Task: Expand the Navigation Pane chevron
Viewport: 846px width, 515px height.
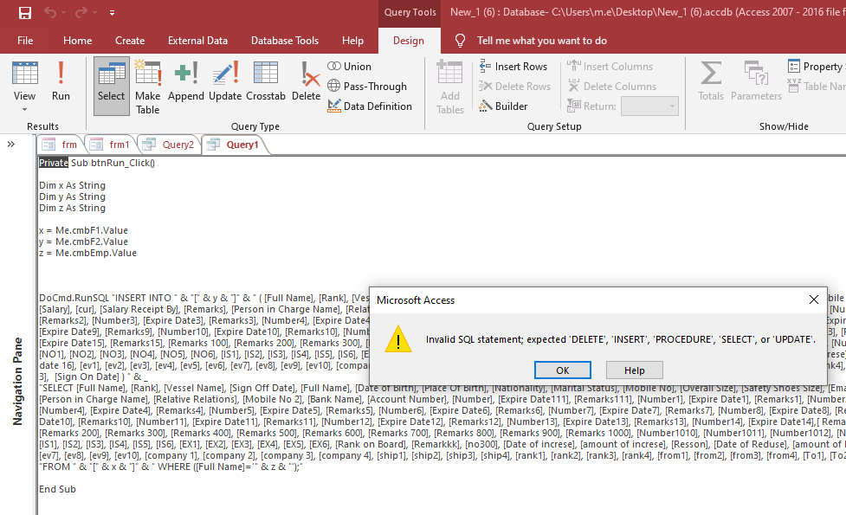Action: click(11, 145)
